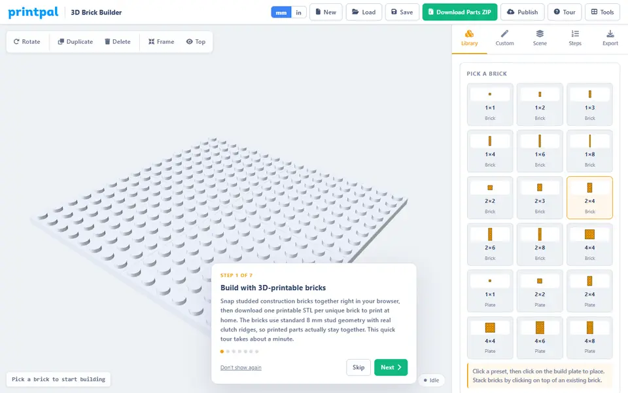
Task: Select the highlighted 2×4 Brick
Action: (x=589, y=198)
